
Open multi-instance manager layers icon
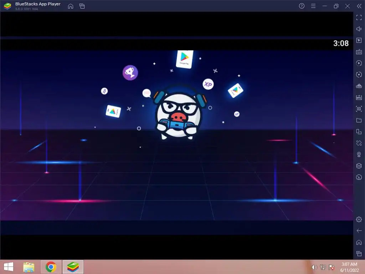(x=359, y=166)
